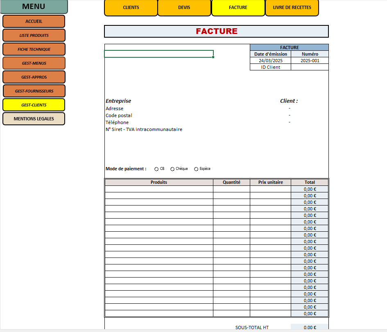Viewport: 387px width, 332px height.
Task: Click the Entreprise heading
Action: (x=118, y=101)
